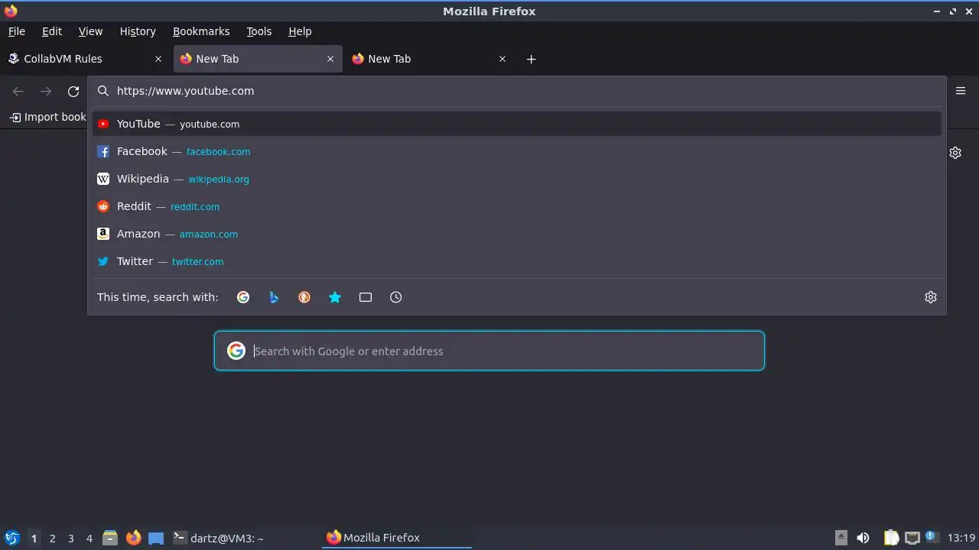The image size is (979, 550).
Task: Open the History menu
Action: click(x=138, y=31)
